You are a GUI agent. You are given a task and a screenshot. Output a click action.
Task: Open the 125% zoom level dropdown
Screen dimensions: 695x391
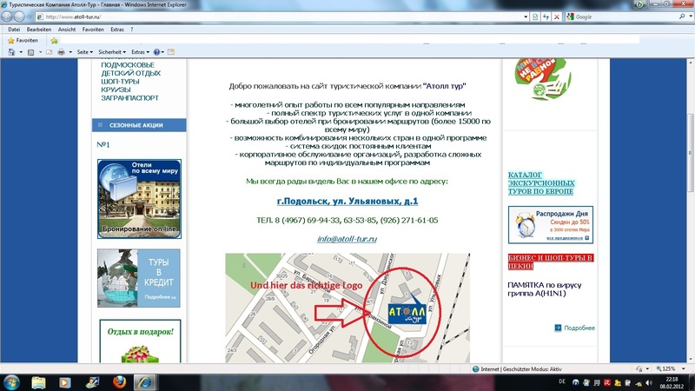pos(684,368)
